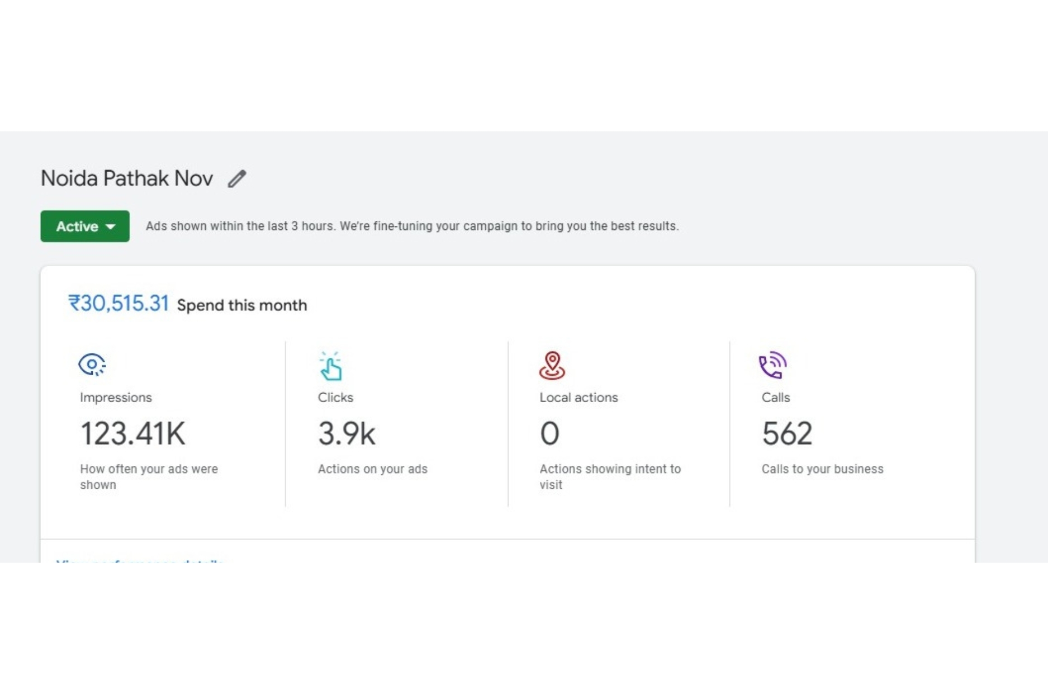
Task: Click the Calls phone icon
Action: (x=772, y=365)
